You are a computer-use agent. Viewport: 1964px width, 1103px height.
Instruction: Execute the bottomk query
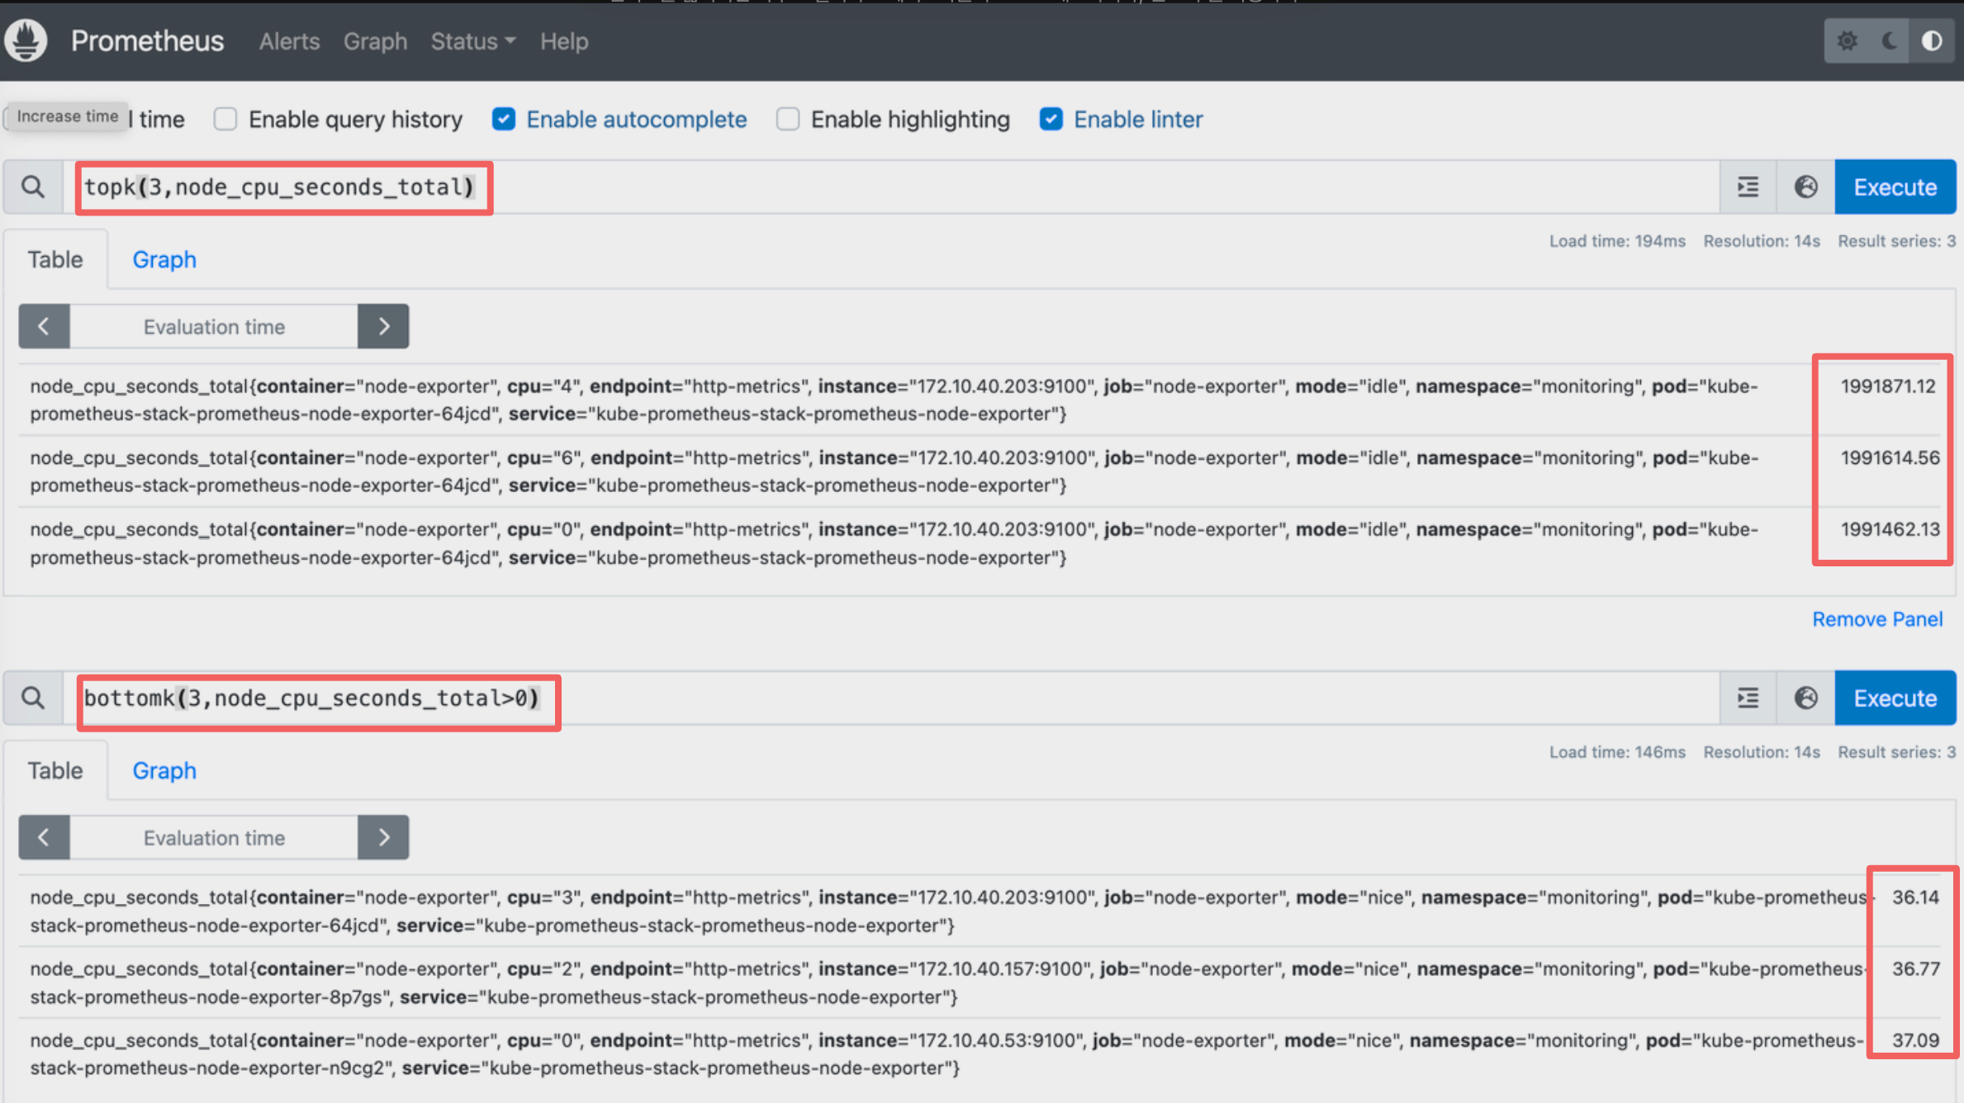(1895, 698)
